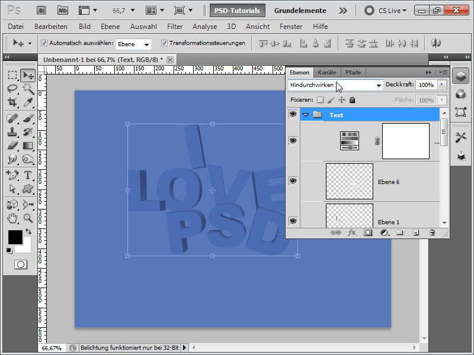The width and height of the screenshot is (474, 355).
Task: Select the Type tool
Action: point(28,175)
